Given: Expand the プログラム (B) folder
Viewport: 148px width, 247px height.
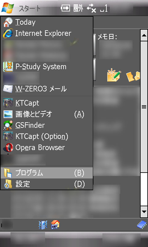Looking at the screenshot, I should [47, 173].
